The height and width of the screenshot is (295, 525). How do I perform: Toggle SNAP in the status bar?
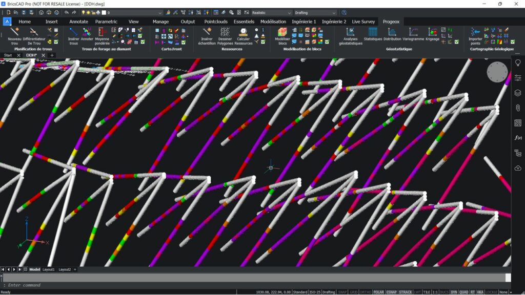point(342,292)
